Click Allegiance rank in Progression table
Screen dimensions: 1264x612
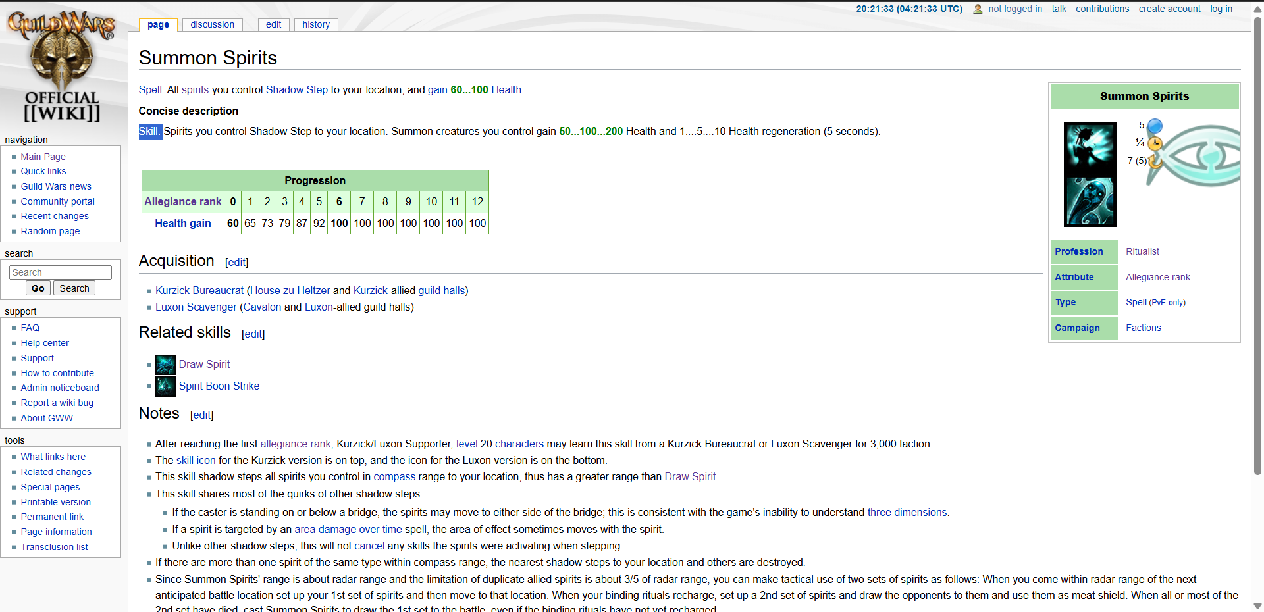[183, 201]
